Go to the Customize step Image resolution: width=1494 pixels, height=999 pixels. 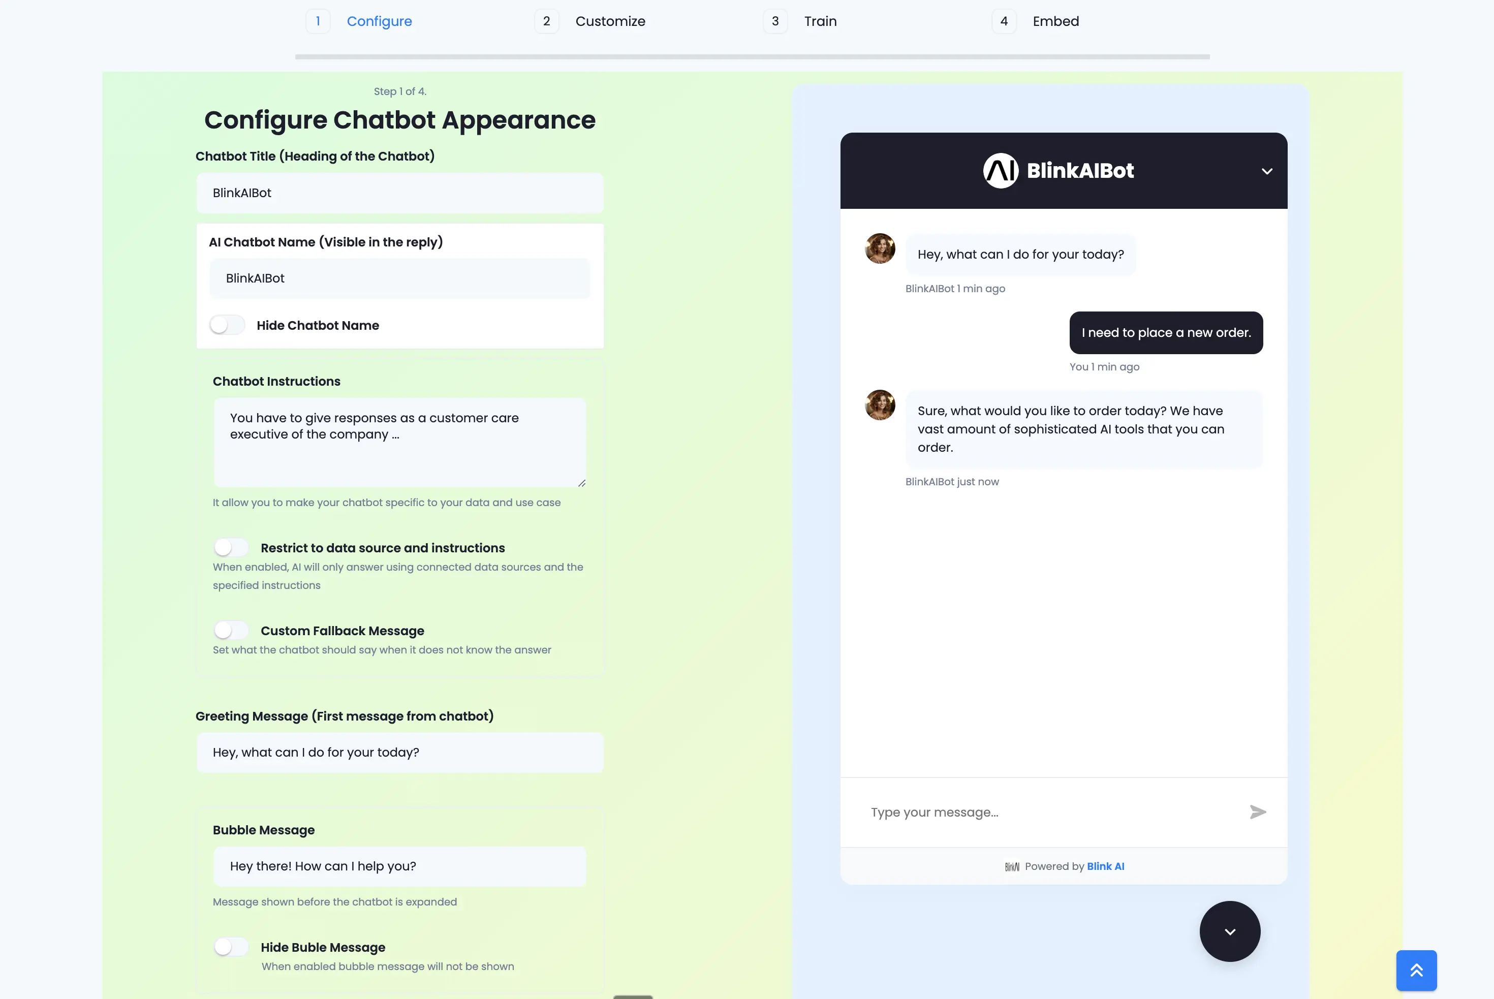pos(610,22)
